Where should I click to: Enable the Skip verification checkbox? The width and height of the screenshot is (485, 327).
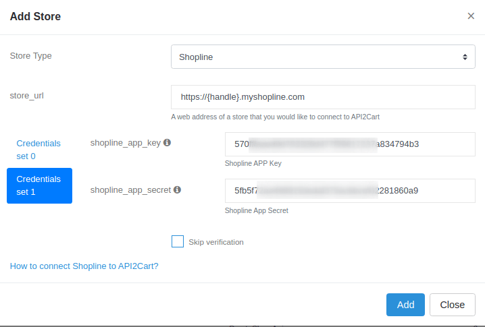click(178, 241)
